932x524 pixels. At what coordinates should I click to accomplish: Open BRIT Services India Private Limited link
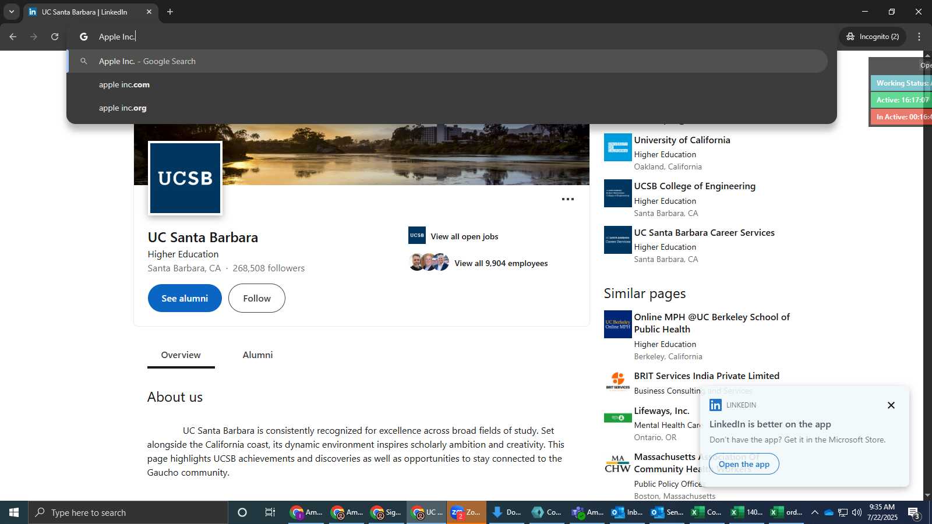click(707, 376)
